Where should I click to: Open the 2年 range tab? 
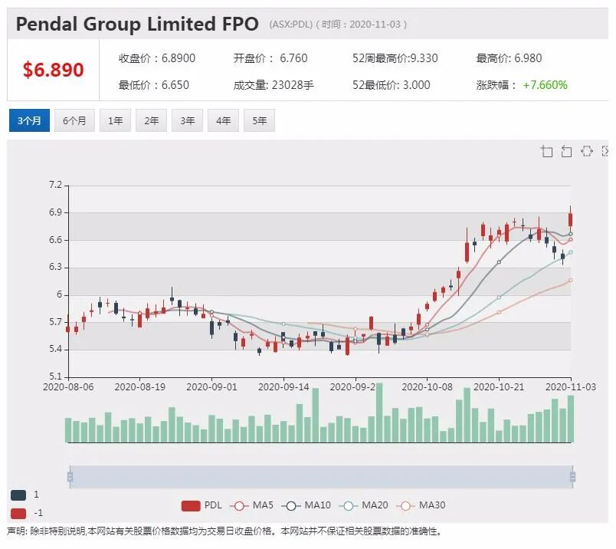point(151,120)
